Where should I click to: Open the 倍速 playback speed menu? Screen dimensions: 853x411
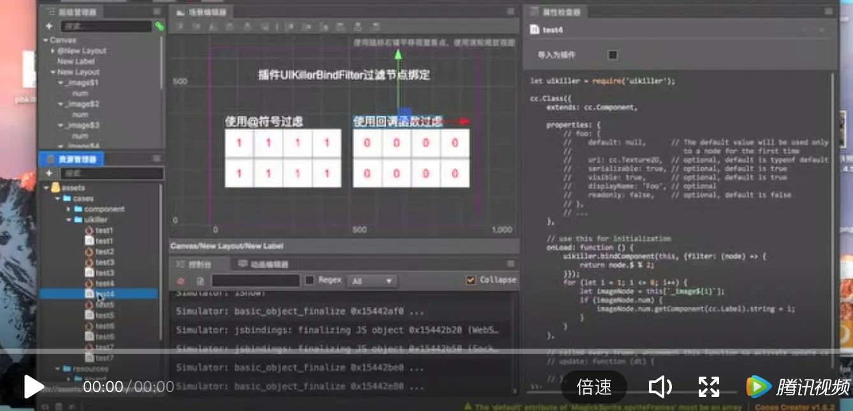594,387
